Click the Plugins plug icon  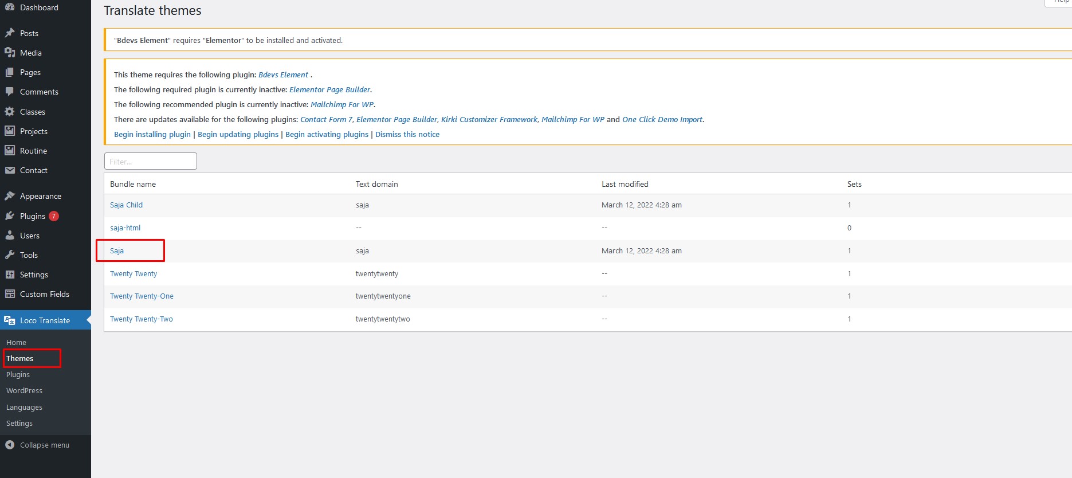(x=10, y=216)
